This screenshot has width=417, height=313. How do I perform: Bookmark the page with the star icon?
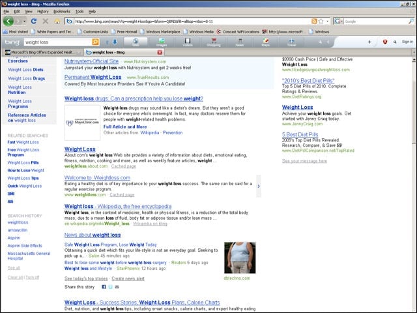[x=321, y=22]
